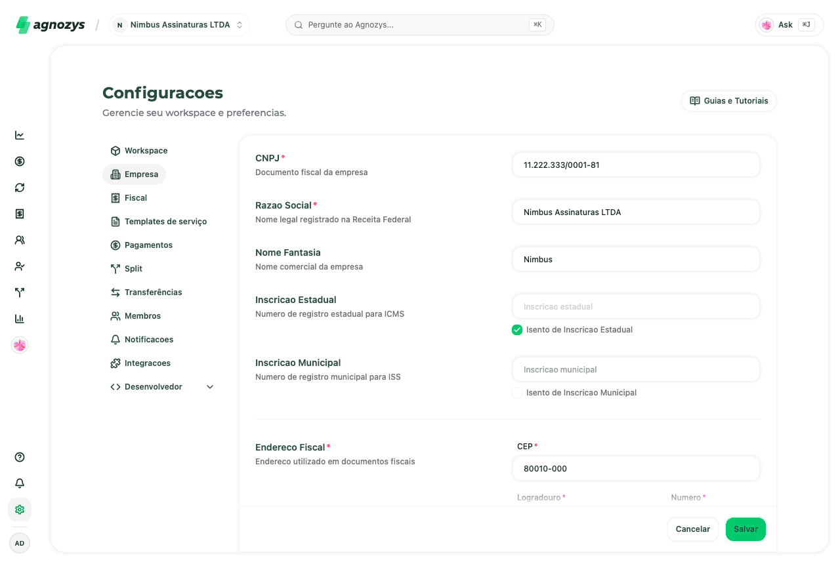
Task: Open the AD user avatar
Action: point(20,543)
